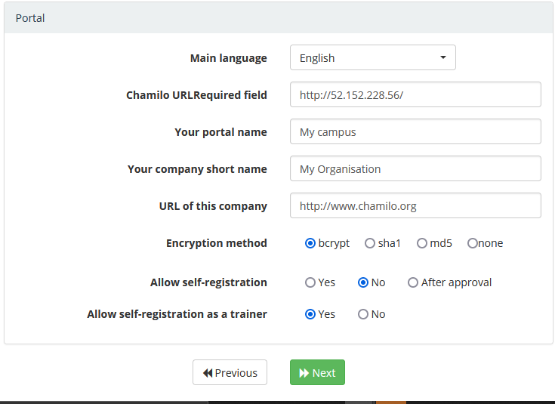The height and width of the screenshot is (404, 555).
Task: Select Yes for self-registration as a trainer
Action: (310, 314)
